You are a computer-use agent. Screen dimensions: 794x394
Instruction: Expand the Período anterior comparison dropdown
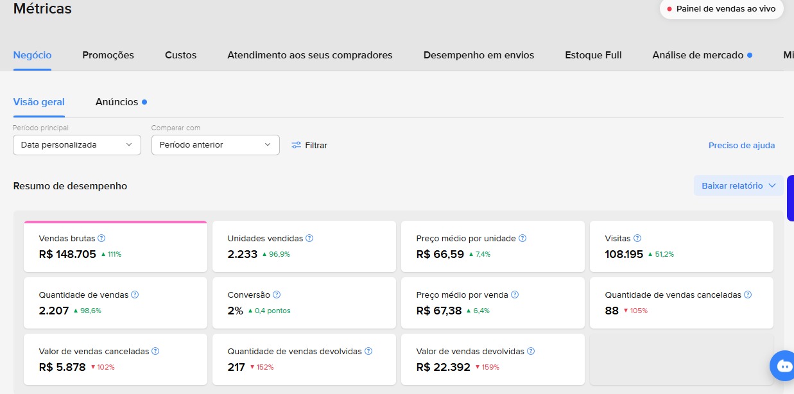point(216,145)
